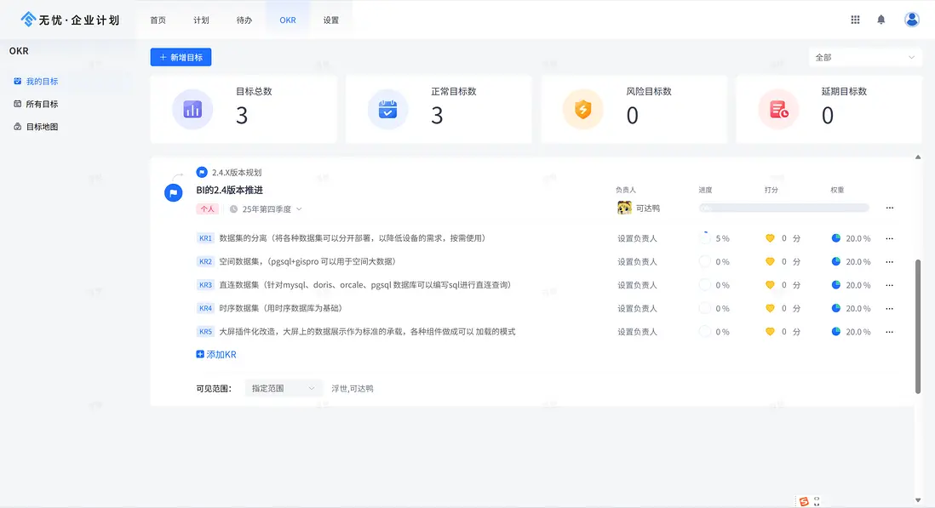935x508 pixels.
Task: Click the KR1 weight pie icon
Action: pos(836,238)
